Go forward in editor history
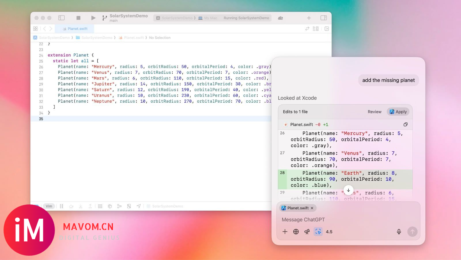 coord(51,29)
